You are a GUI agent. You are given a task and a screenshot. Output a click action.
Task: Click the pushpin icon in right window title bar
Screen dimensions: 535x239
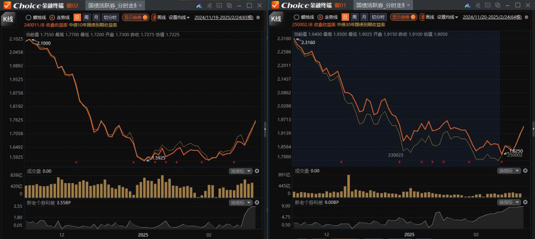[477, 5]
